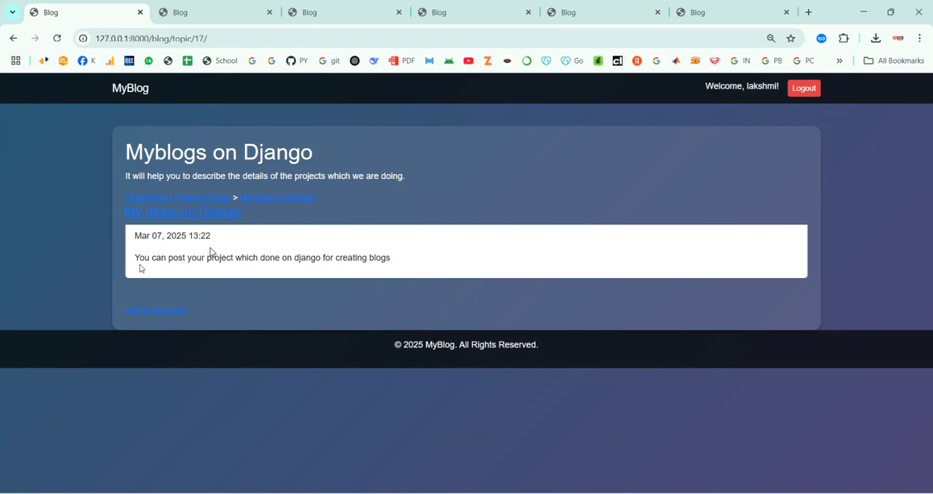Open the MATLAB bookmark icon
The height and width of the screenshot is (494, 933).
676,61
